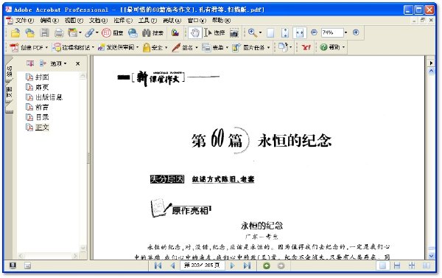The height and width of the screenshot is (278, 442).
Task: Open the 文档 menu
Action: pyautogui.click(x=98, y=21)
